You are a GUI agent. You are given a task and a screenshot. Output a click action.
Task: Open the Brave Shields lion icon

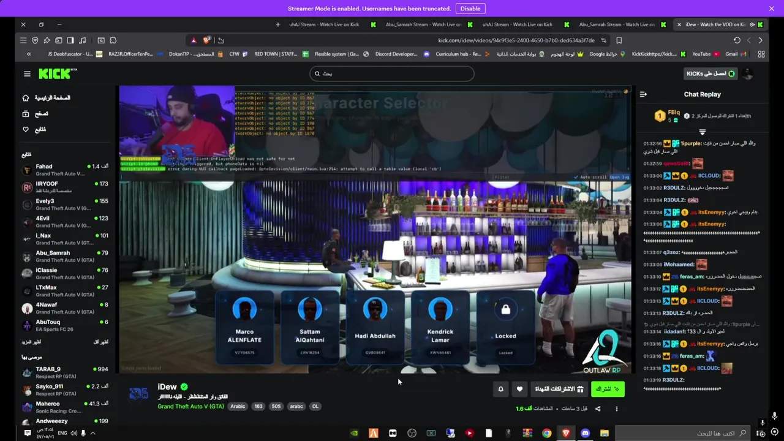206,40
